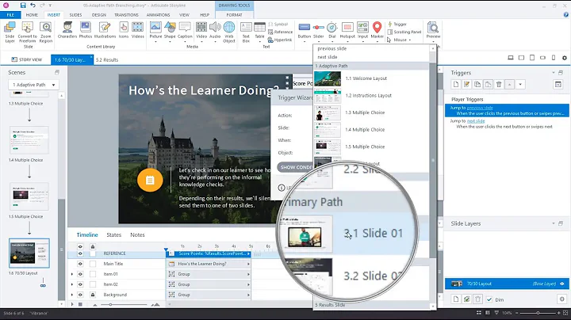Screen dimensions: 571x320
Task: Insert a Caption shape
Action: click(x=185, y=30)
